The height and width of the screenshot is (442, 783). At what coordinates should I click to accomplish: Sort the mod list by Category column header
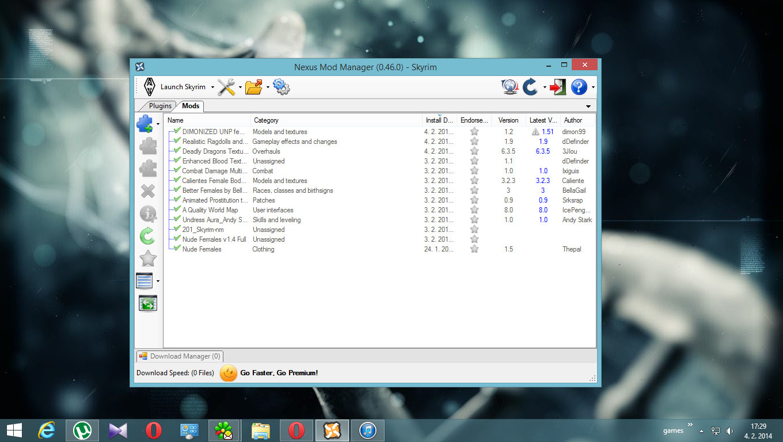pyautogui.click(x=266, y=120)
